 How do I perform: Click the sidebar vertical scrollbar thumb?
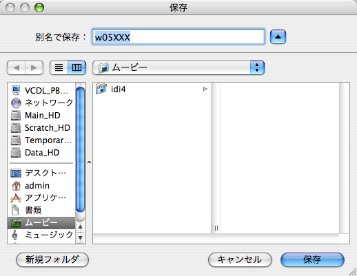coord(80,149)
